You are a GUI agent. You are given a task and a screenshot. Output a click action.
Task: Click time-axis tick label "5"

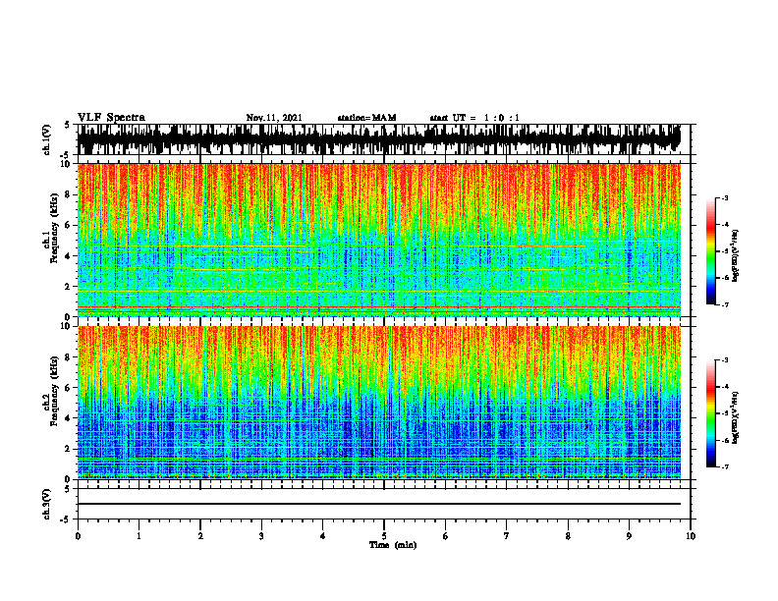(x=384, y=536)
